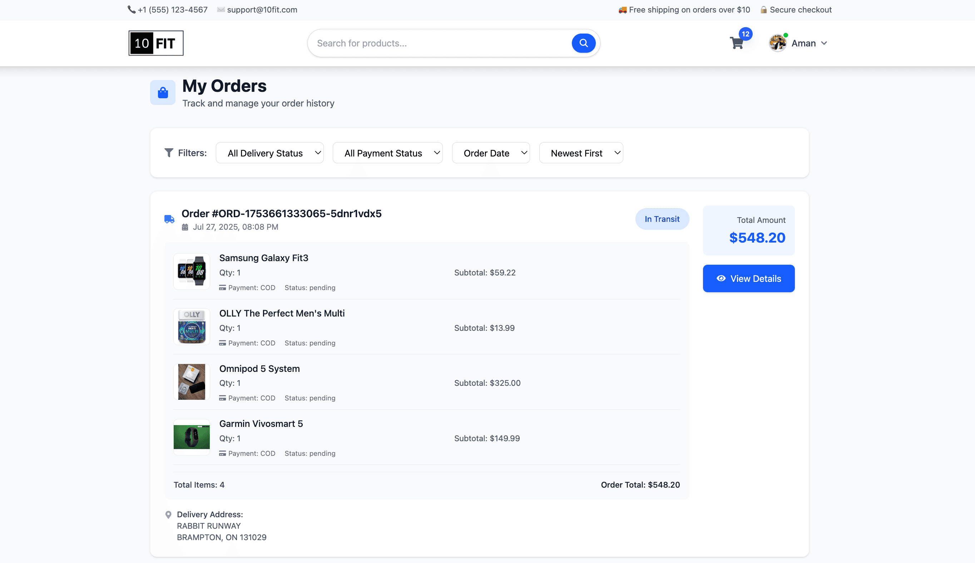Viewport: 975px width, 563px height.
Task: Click the blue search magnifier button
Action: [583, 43]
